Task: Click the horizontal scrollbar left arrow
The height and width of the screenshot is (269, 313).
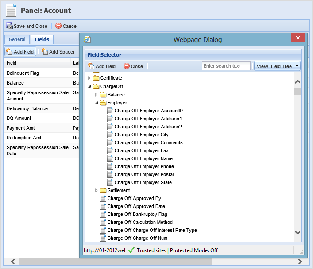Action: tap(13, 261)
